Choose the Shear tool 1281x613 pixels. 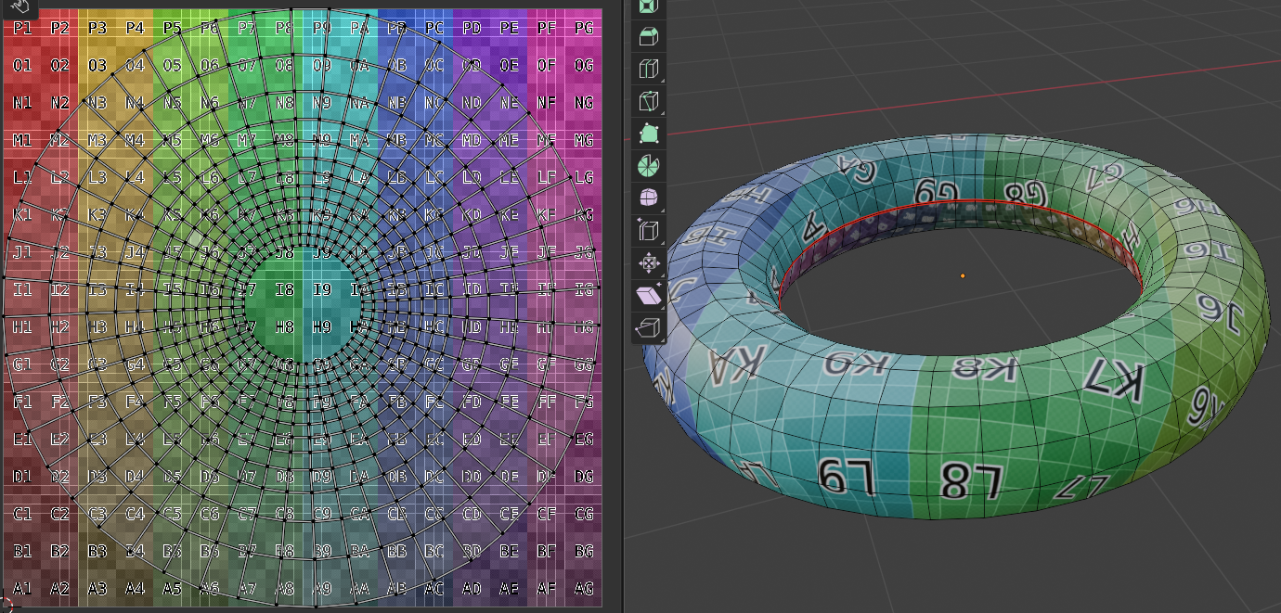tap(649, 295)
